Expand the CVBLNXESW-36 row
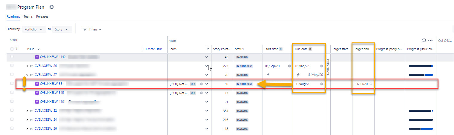Screen dimensions: 454x135 [x=27, y=129]
